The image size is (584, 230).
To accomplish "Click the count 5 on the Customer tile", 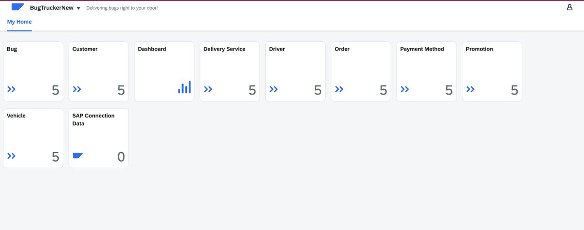I will coord(121,90).
